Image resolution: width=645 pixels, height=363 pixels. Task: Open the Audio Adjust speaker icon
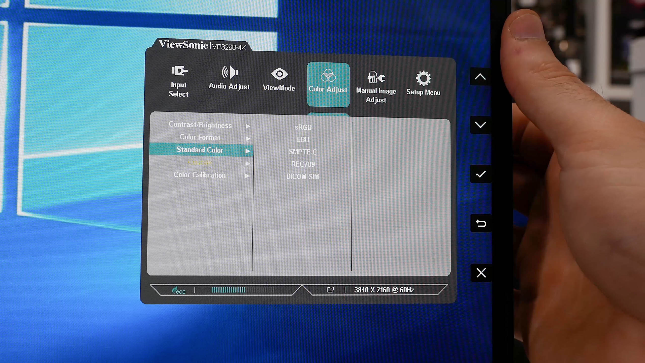click(230, 73)
